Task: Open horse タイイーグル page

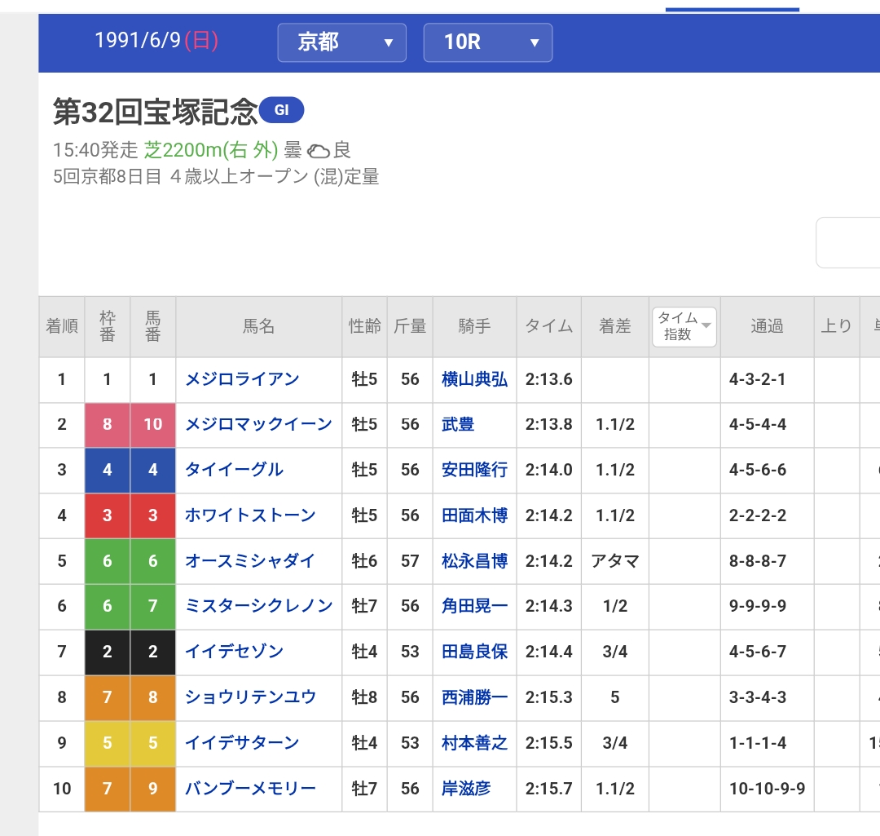Action: tap(234, 470)
